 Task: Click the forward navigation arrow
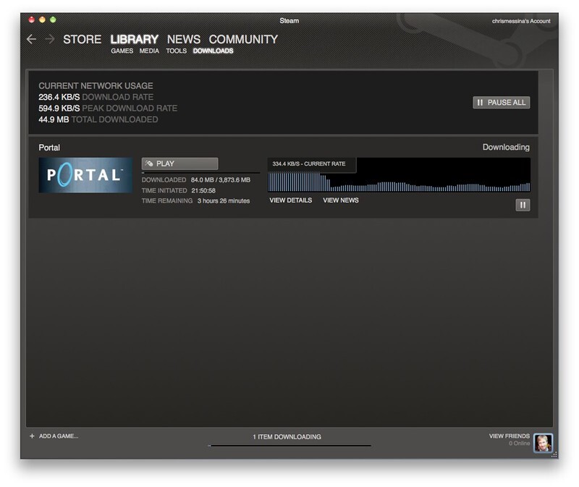[50, 39]
